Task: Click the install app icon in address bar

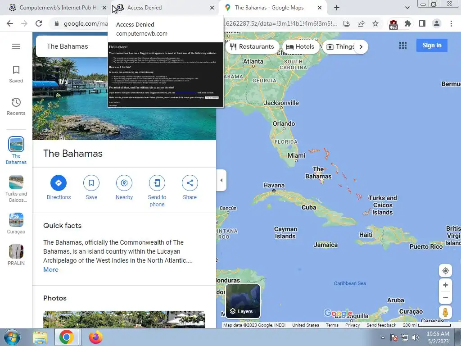Action: point(347,23)
